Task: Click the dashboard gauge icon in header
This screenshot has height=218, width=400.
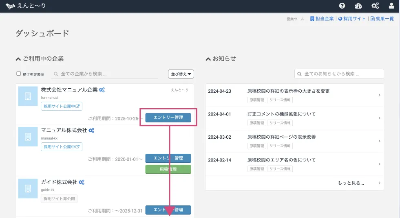Action: click(x=358, y=6)
